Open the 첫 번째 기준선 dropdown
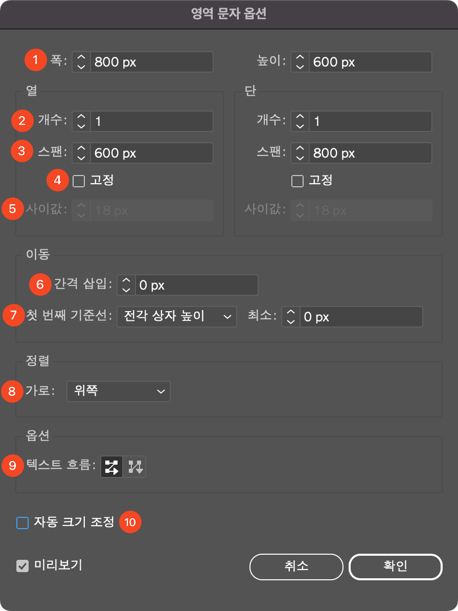 pos(176,316)
